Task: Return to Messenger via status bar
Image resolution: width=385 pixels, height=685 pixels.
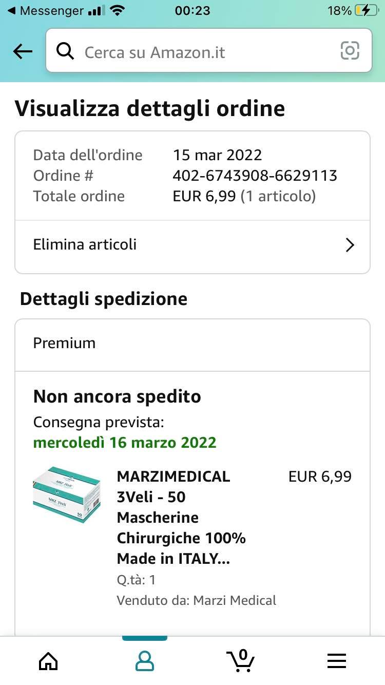Action: 46,10
